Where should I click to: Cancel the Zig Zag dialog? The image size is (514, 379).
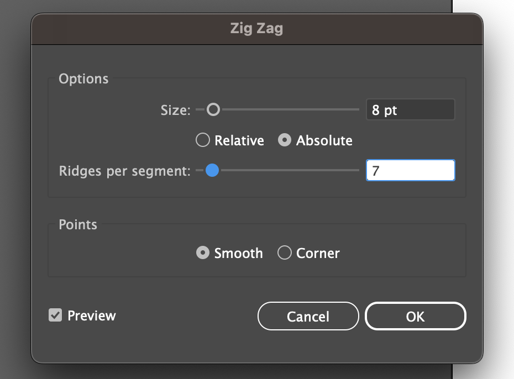point(308,317)
